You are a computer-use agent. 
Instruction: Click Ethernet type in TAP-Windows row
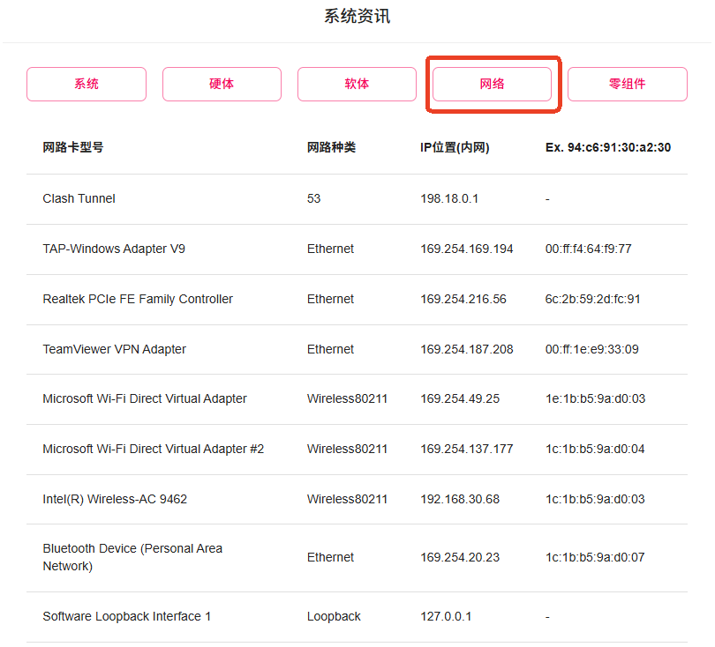[x=330, y=249]
